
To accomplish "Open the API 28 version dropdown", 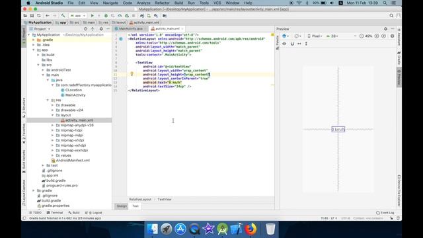I will tap(332, 36).
